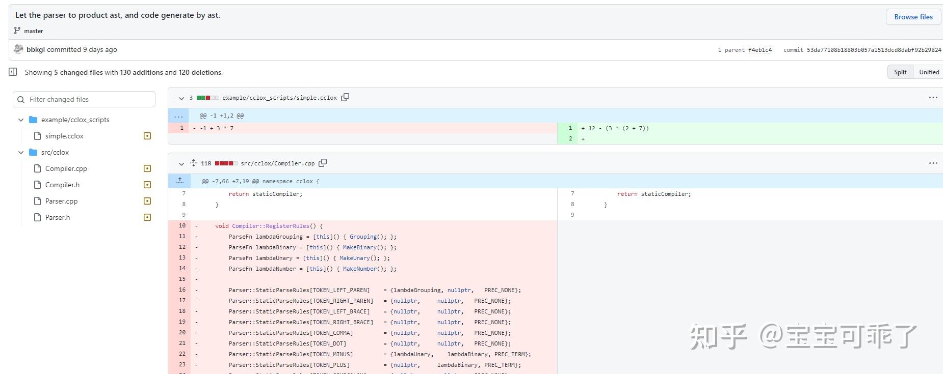Expand the collapsed hunk in simple.cclox
The image size is (943, 374).
pos(178,116)
